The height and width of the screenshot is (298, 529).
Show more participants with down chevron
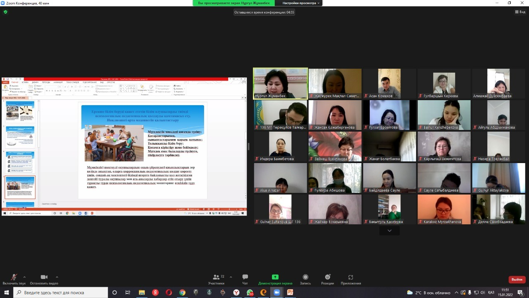pos(389,231)
